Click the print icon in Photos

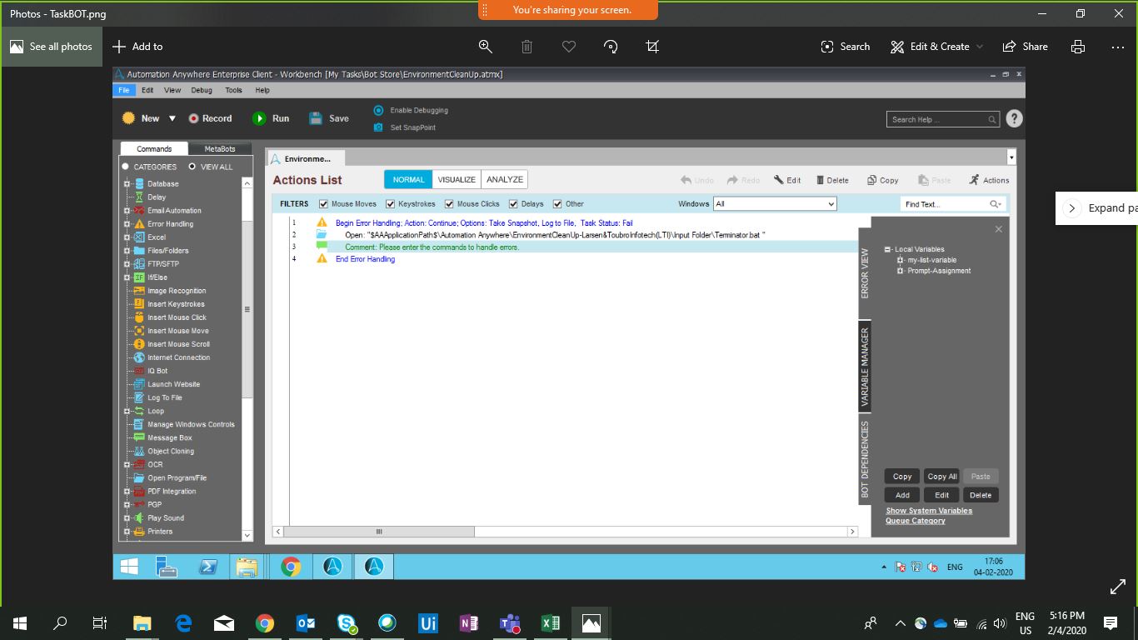point(1078,47)
